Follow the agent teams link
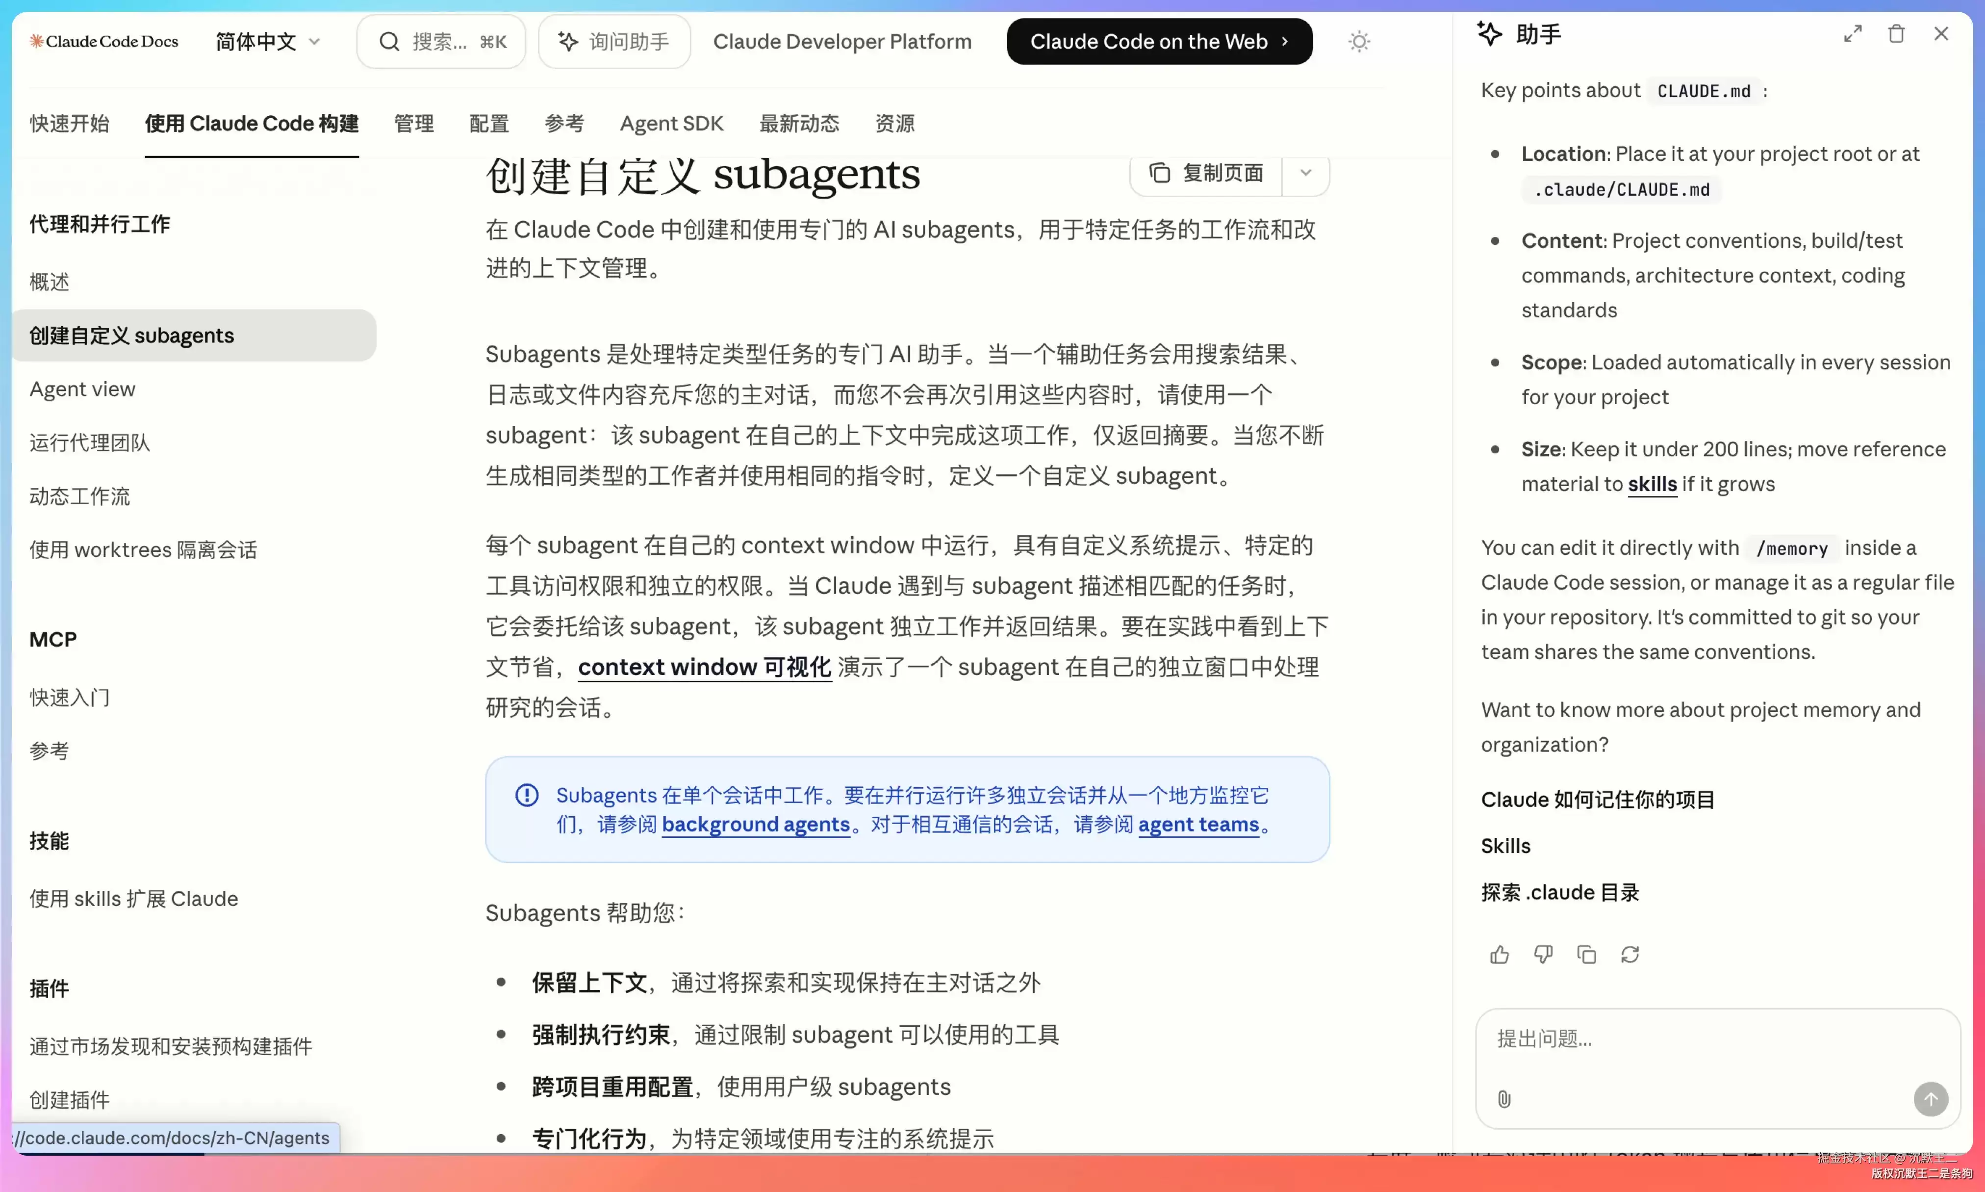The width and height of the screenshot is (1985, 1192). tap(1198, 824)
